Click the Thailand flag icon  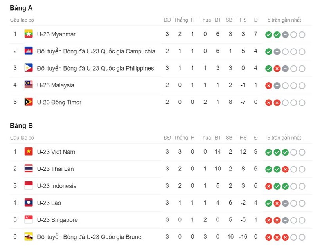click(29, 169)
